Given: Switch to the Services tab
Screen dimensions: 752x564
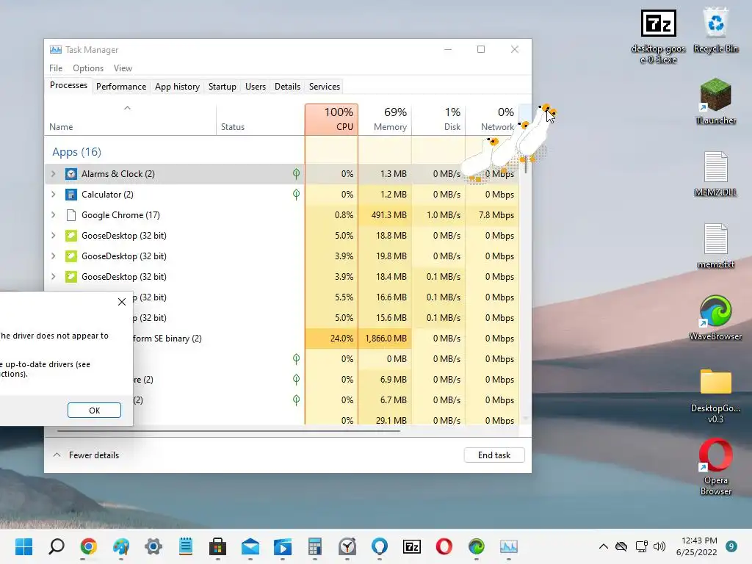Looking at the screenshot, I should click(x=324, y=87).
